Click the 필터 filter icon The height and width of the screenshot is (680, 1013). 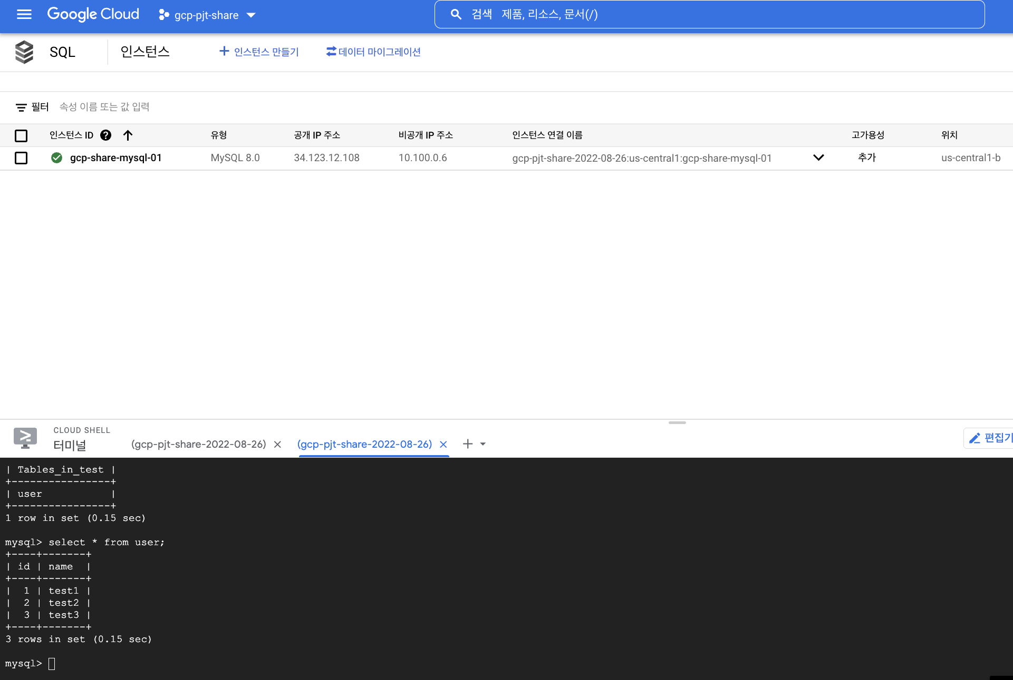(x=21, y=107)
